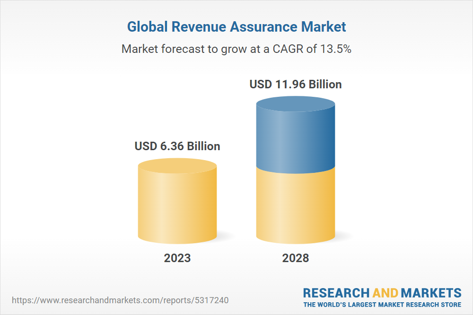
Task: Click the elliptical top of the 2023 cylinder
Action: (x=177, y=166)
